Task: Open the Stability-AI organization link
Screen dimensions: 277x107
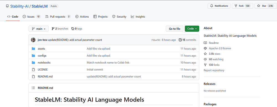Action: (x=19, y=6)
